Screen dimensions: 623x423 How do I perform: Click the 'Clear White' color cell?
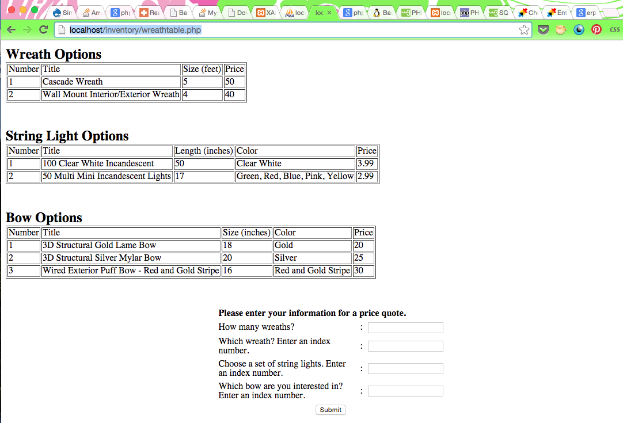295,163
